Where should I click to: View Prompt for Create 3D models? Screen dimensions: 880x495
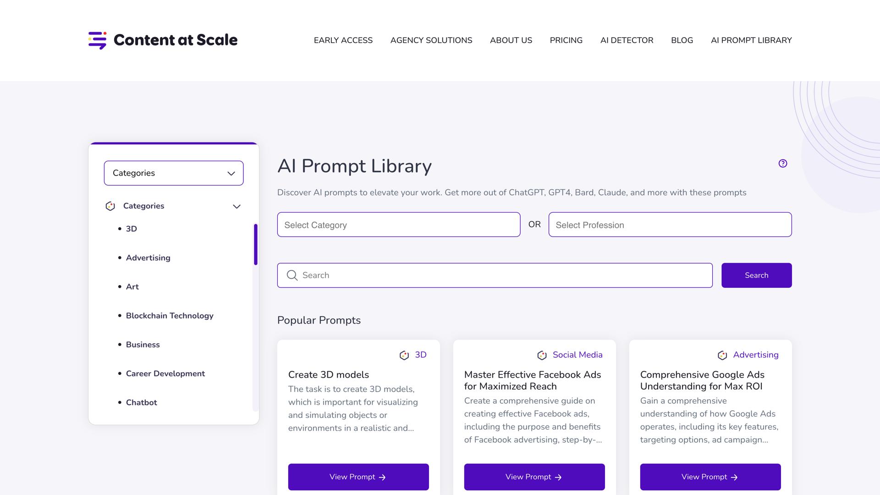pos(358,477)
